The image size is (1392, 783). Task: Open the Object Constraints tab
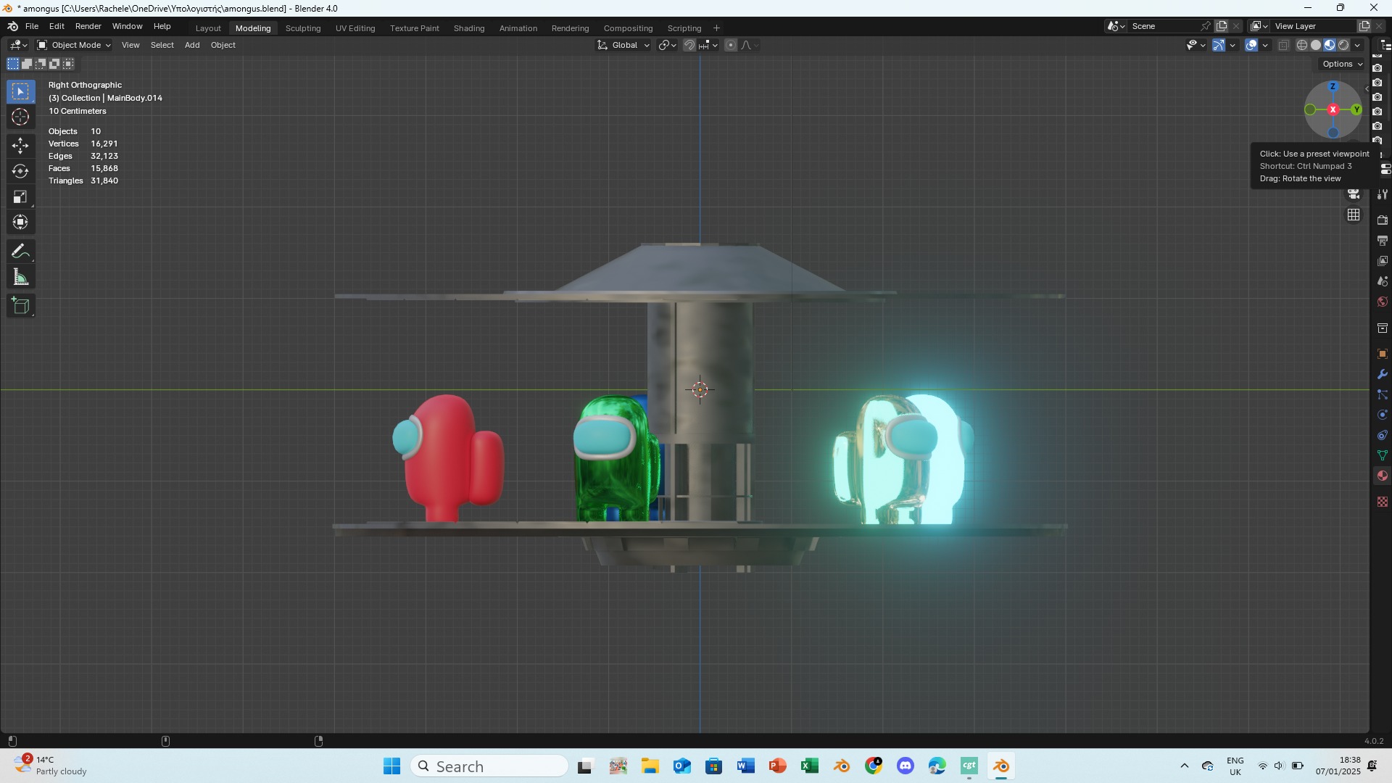coord(1383,435)
